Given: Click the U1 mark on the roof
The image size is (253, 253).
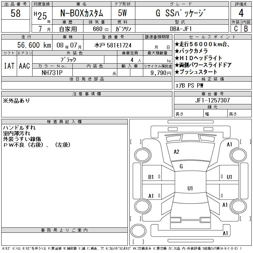Looking at the screenshot, I should pyautogui.click(x=190, y=188).
